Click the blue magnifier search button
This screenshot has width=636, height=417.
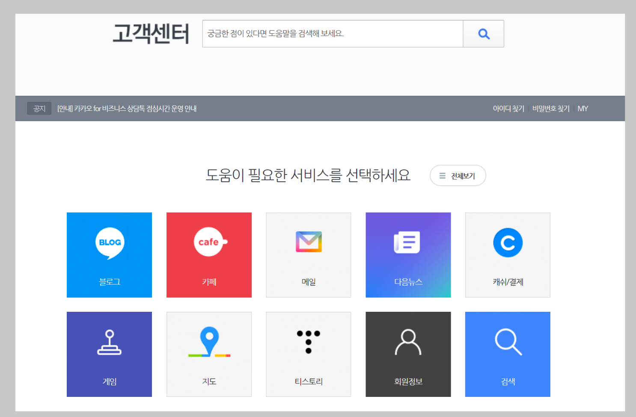(x=484, y=34)
